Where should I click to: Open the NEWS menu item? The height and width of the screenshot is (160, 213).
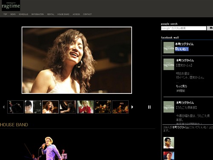(13, 14)
